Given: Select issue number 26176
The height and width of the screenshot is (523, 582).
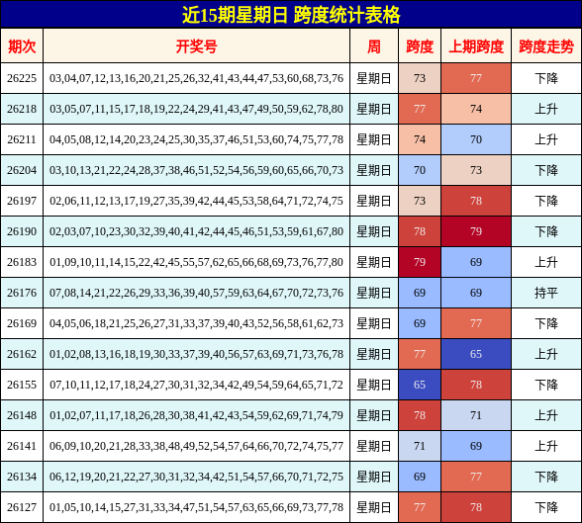Looking at the screenshot, I should (x=22, y=293).
